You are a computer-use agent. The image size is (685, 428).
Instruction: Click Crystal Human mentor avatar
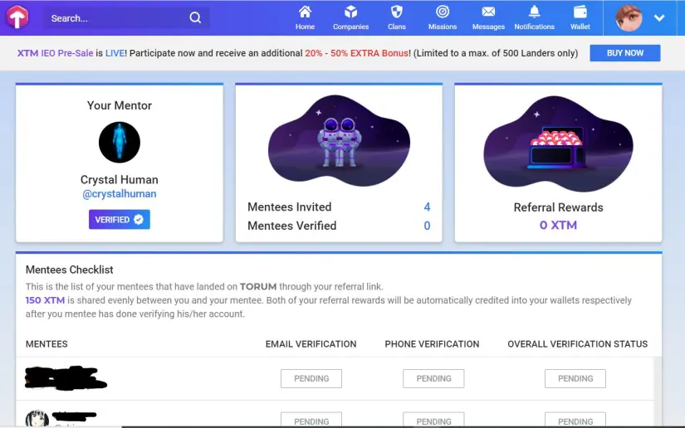click(x=120, y=142)
